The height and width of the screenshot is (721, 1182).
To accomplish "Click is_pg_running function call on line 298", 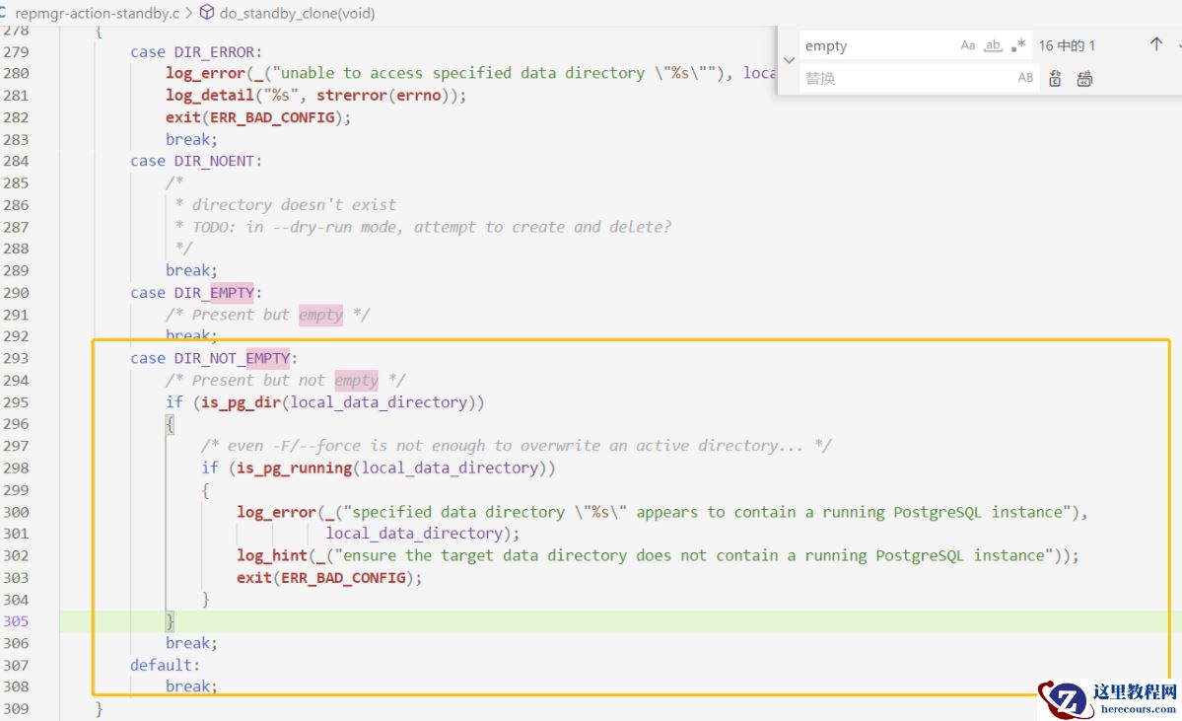I will tap(294, 469).
